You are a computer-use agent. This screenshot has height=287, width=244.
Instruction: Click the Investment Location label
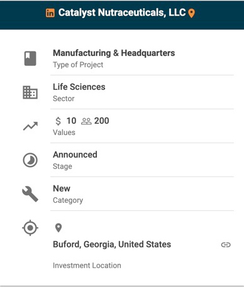(87, 266)
